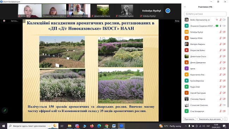This screenshot has width=229, height=129.
Task: Toggle video for Владислав Бойко
Action: [x=224, y=50]
